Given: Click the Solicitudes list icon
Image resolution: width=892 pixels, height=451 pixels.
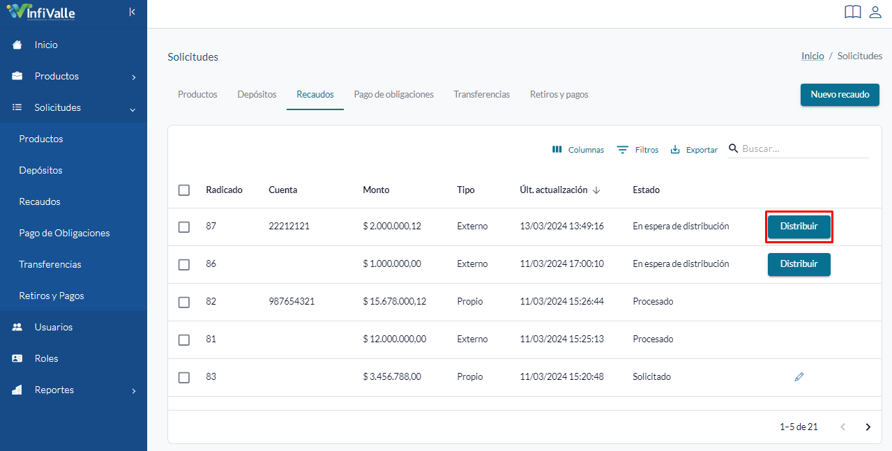Looking at the screenshot, I should coord(17,107).
